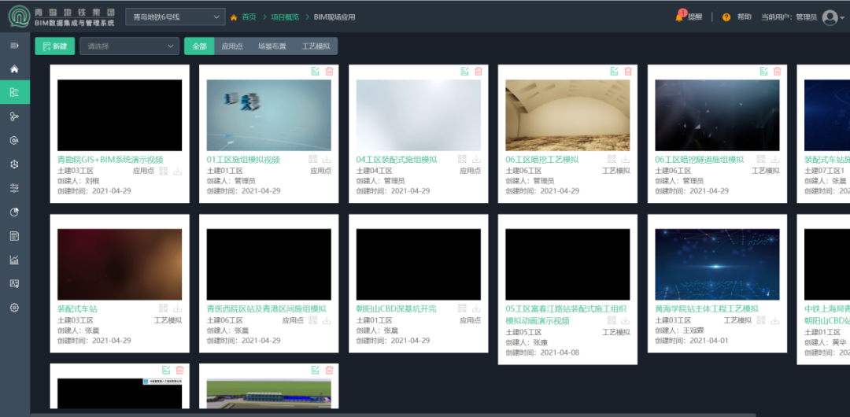Download the 01工区施组模拟视频 file
This screenshot has width=850, height=417.
coord(327,159)
